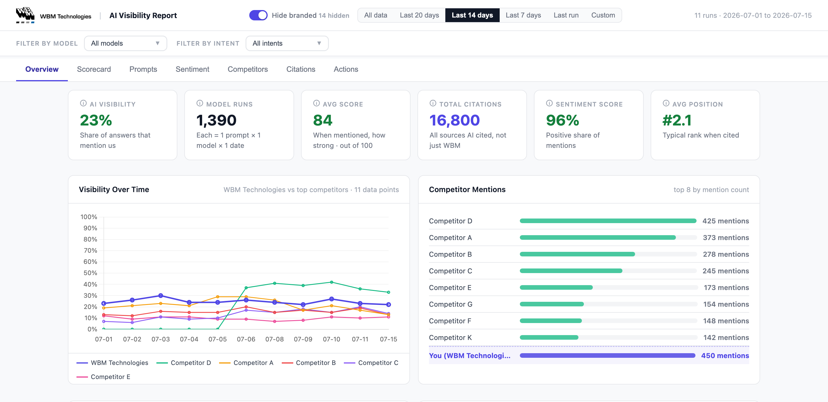
Task: Click the Competitor G row label
Action: pyautogui.click(x=451, y=304)
